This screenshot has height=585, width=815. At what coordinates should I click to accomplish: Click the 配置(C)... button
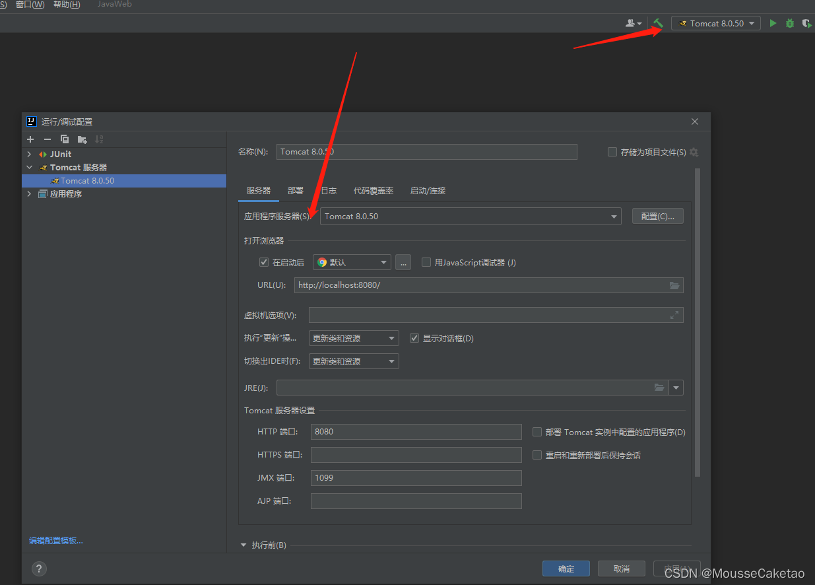coord(658,216)
